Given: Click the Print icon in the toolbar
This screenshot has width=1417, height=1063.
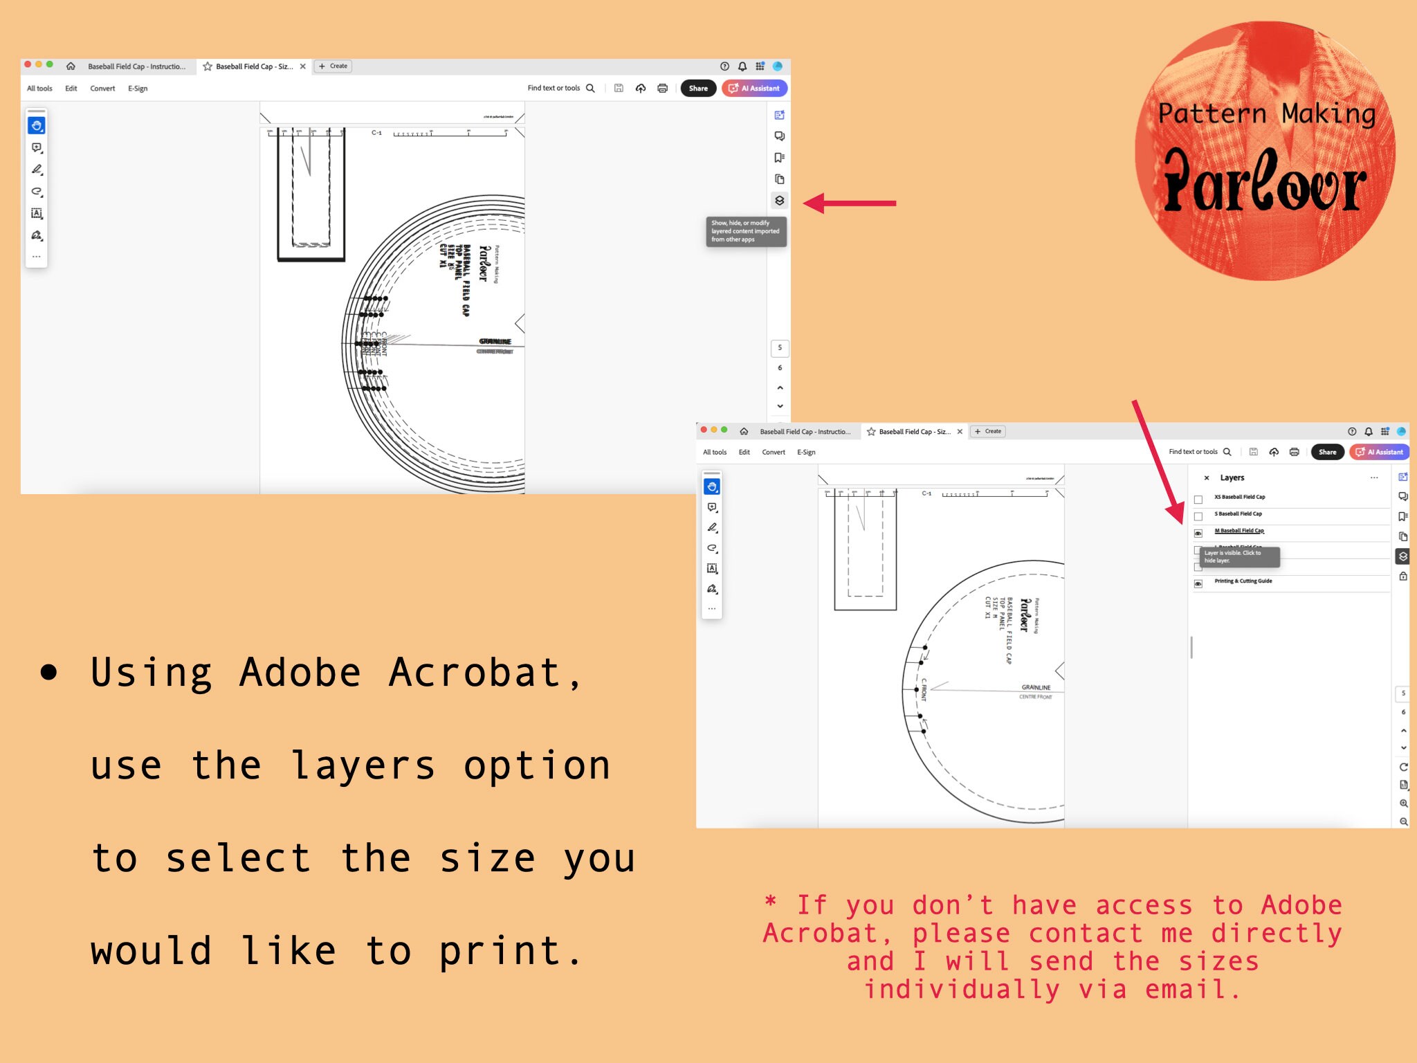Looking at the screenshot, I should [661, 89].
